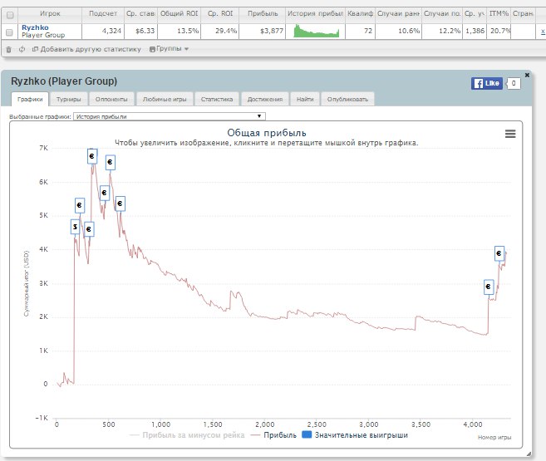Click the highest big-win marker on chart

tap(92, 156)
